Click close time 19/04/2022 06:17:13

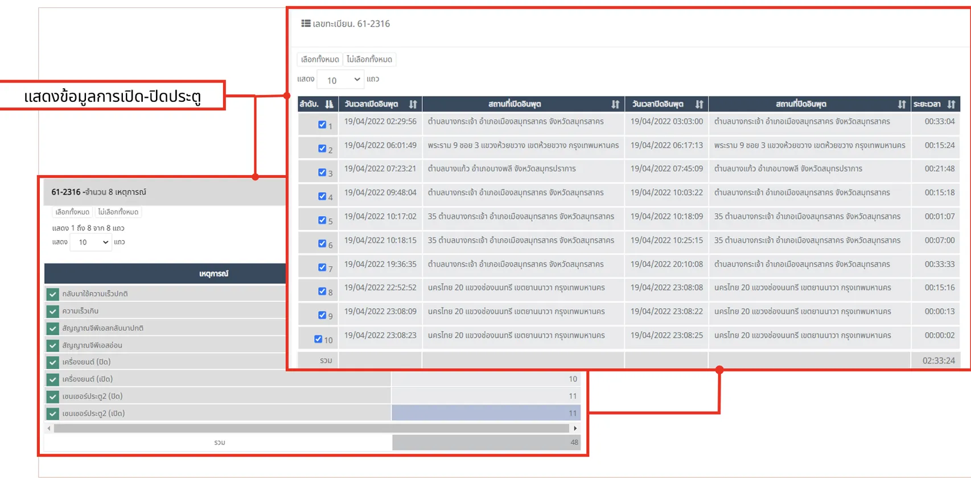(x=666, y=146)
